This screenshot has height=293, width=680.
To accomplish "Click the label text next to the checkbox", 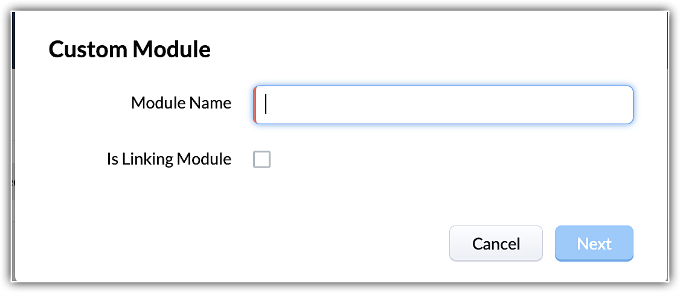I will point(168,159).
